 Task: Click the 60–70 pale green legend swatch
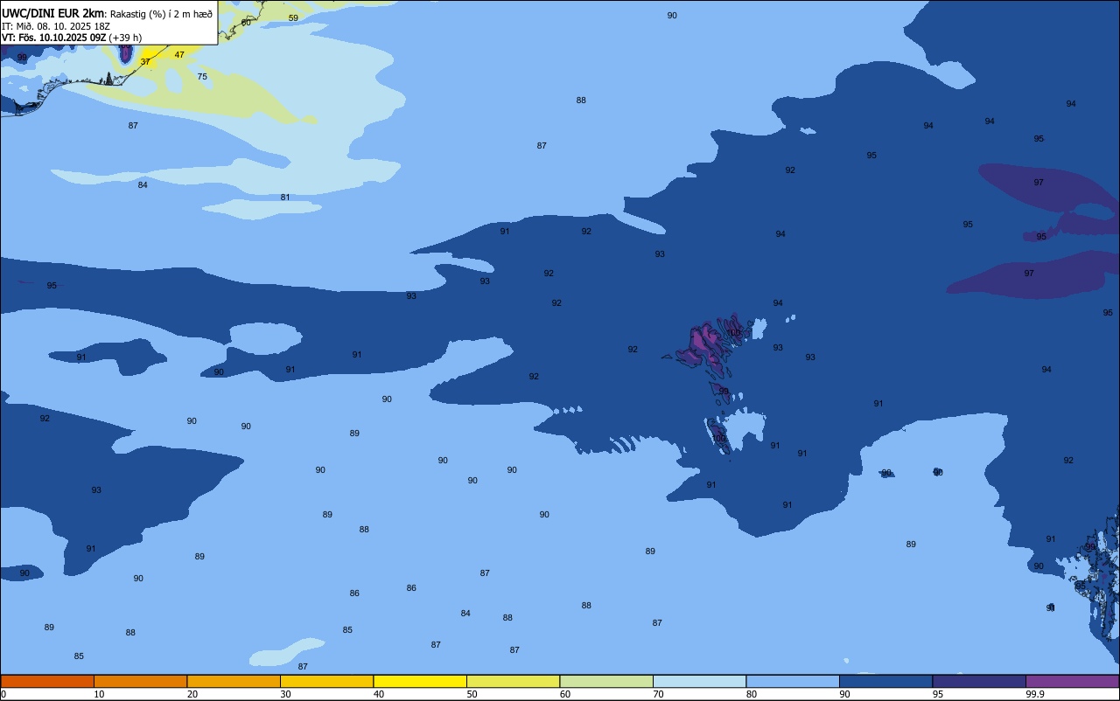click(x=606, y=681)
